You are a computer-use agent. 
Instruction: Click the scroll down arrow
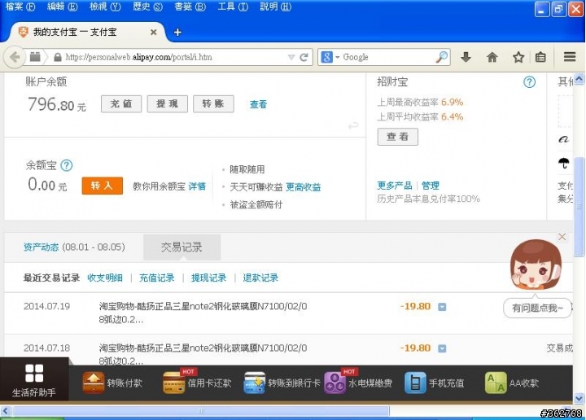pos(579,397)
